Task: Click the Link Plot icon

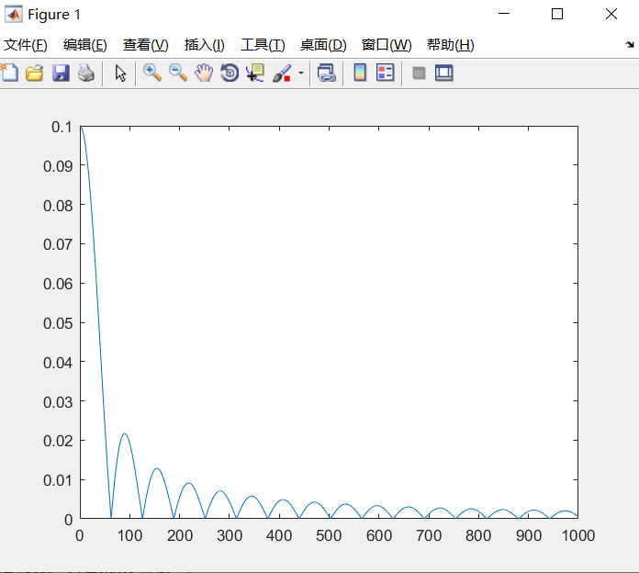Action: [327, 73]
